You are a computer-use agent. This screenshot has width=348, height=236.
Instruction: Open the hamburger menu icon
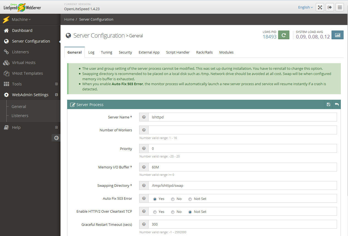point(340,7)
